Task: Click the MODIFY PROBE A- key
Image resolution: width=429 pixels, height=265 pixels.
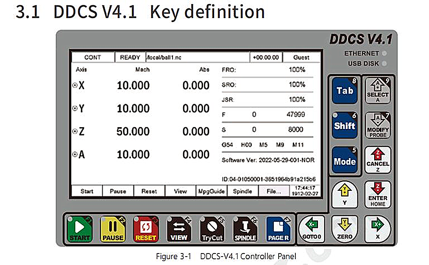Action: click(x=378, y=125)
